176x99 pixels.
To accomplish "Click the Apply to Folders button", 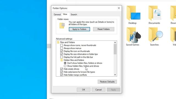I will [x=79, y=29].
